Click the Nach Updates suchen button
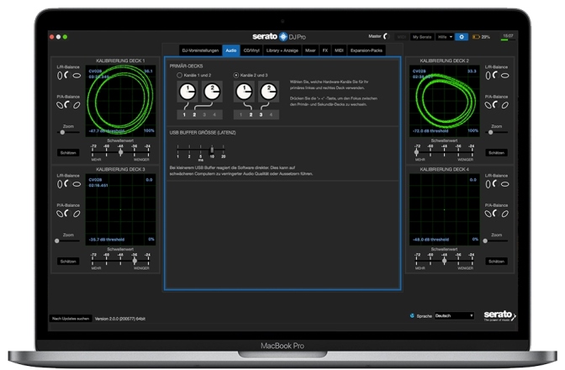The width and height of the screenshot is (565, 370). [71, 319]
